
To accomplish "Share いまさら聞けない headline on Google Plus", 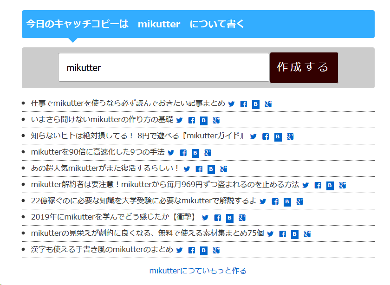I will coord(216,121).
